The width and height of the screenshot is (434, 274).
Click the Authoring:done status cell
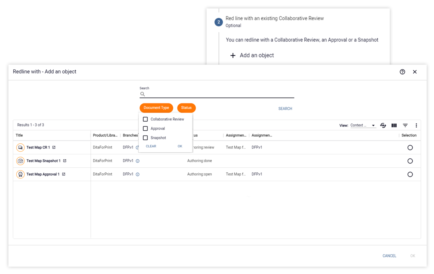click(x=199, y=161)
